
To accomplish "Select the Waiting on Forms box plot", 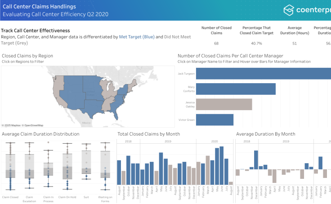I will click(105, 166).
